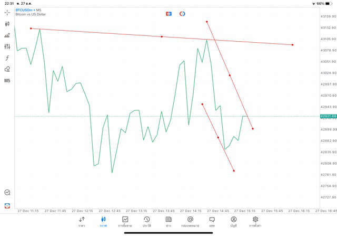Screen dimensions: 337x236
Task: Open the news tab
Action: point(168,222)
